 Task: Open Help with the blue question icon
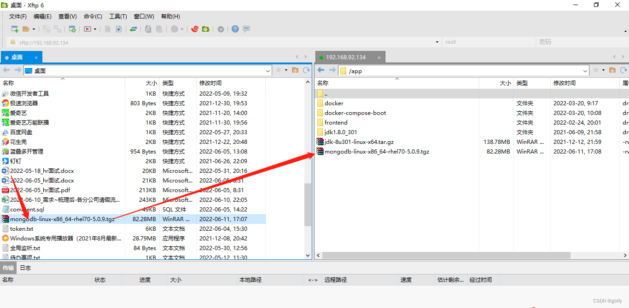click(x=235, y=29)
